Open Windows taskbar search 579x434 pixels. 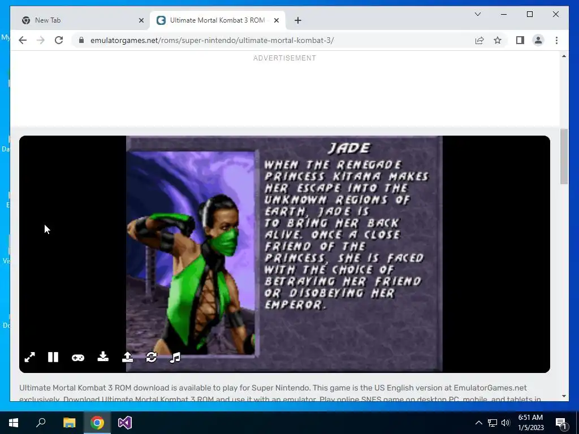[41, 423]
